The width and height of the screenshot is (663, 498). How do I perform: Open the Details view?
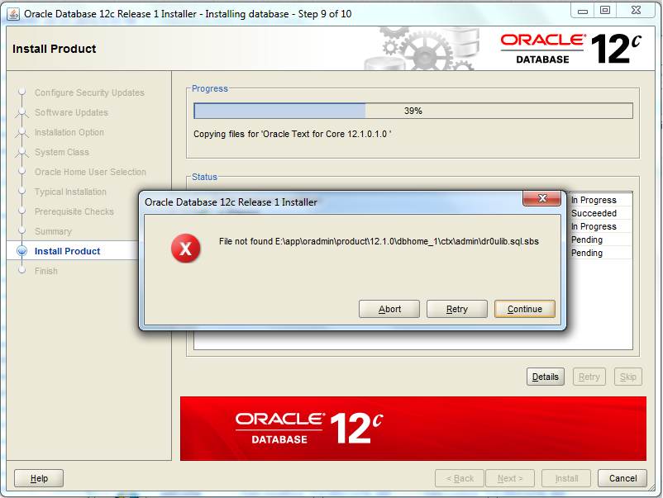coord(546,377)
